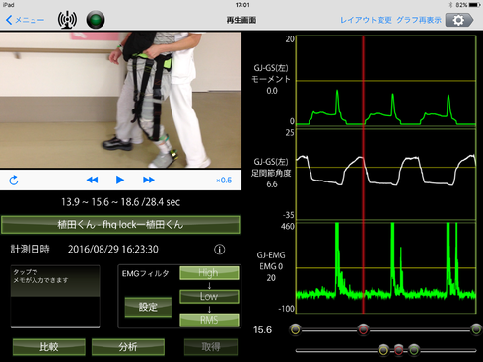Toggle the High EMG filter
Screen dimensions: 483x362
(209, 273)
